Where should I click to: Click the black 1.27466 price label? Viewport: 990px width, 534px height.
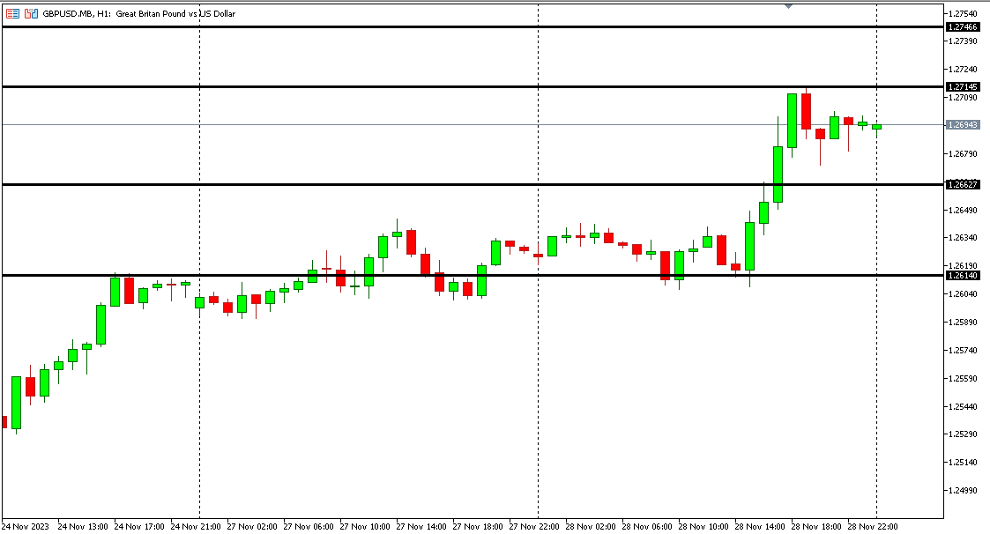pyautogui.click(x=963, y=27)
